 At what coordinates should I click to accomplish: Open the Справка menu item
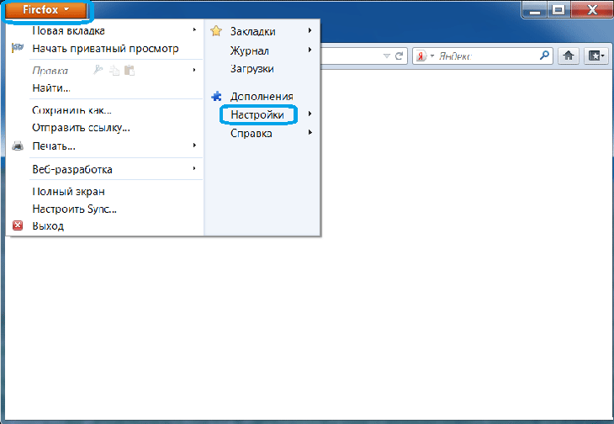(x=251, y=134)
